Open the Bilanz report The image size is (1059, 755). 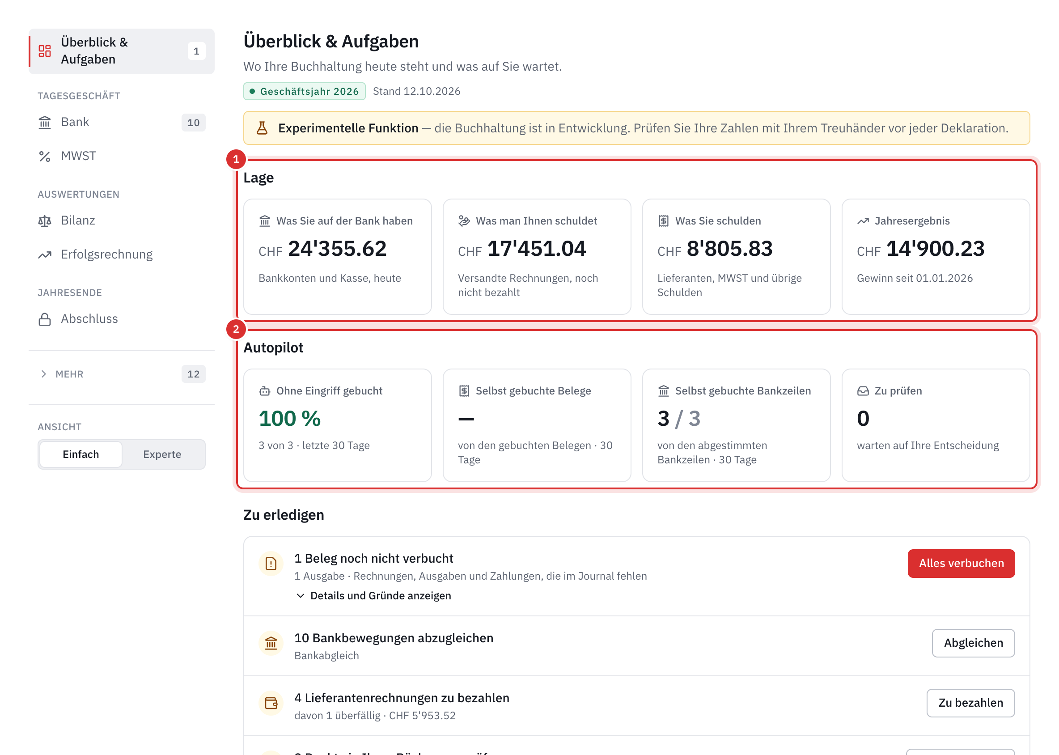tap(122, 221)
